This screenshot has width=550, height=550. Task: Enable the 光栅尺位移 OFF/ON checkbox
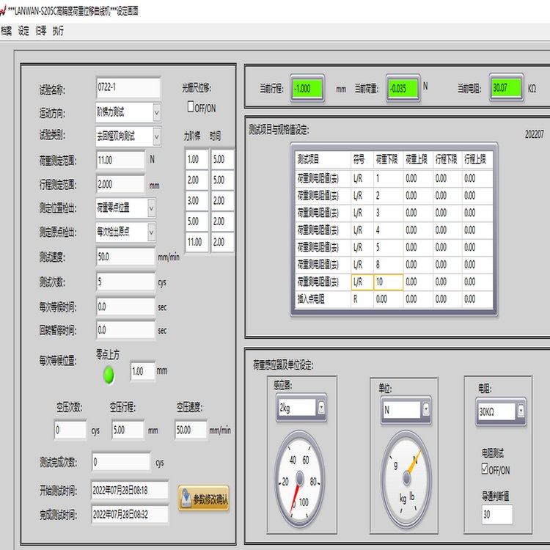[191, 107]
